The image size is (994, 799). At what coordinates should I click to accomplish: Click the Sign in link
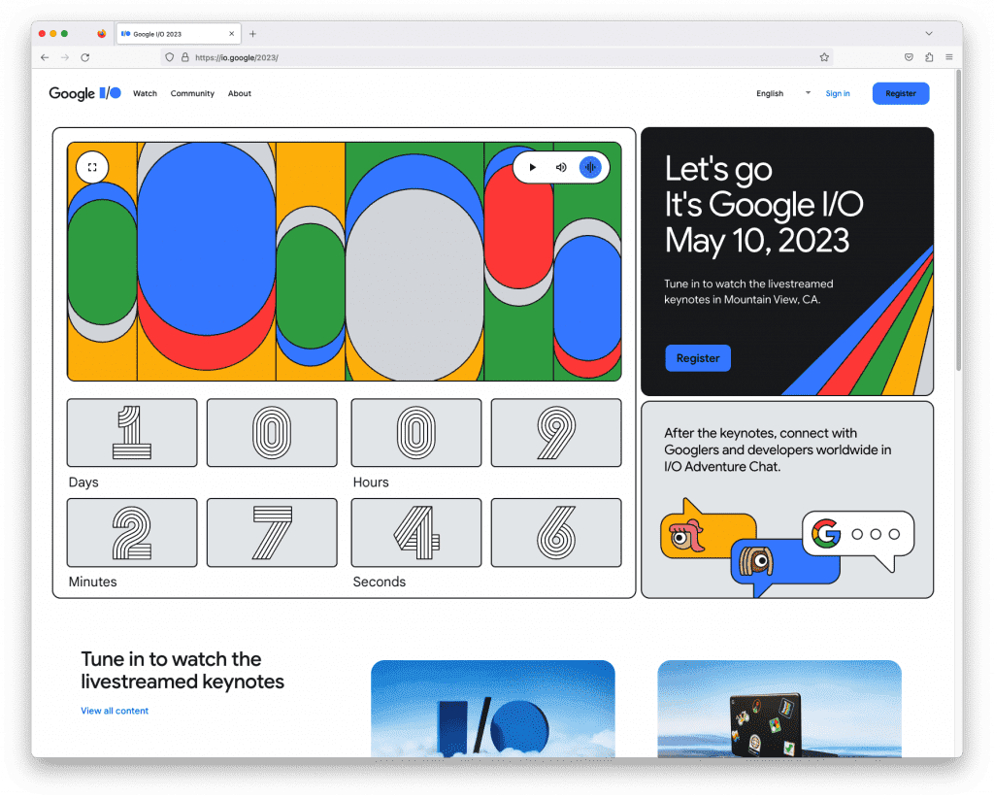tap(838, 94)
